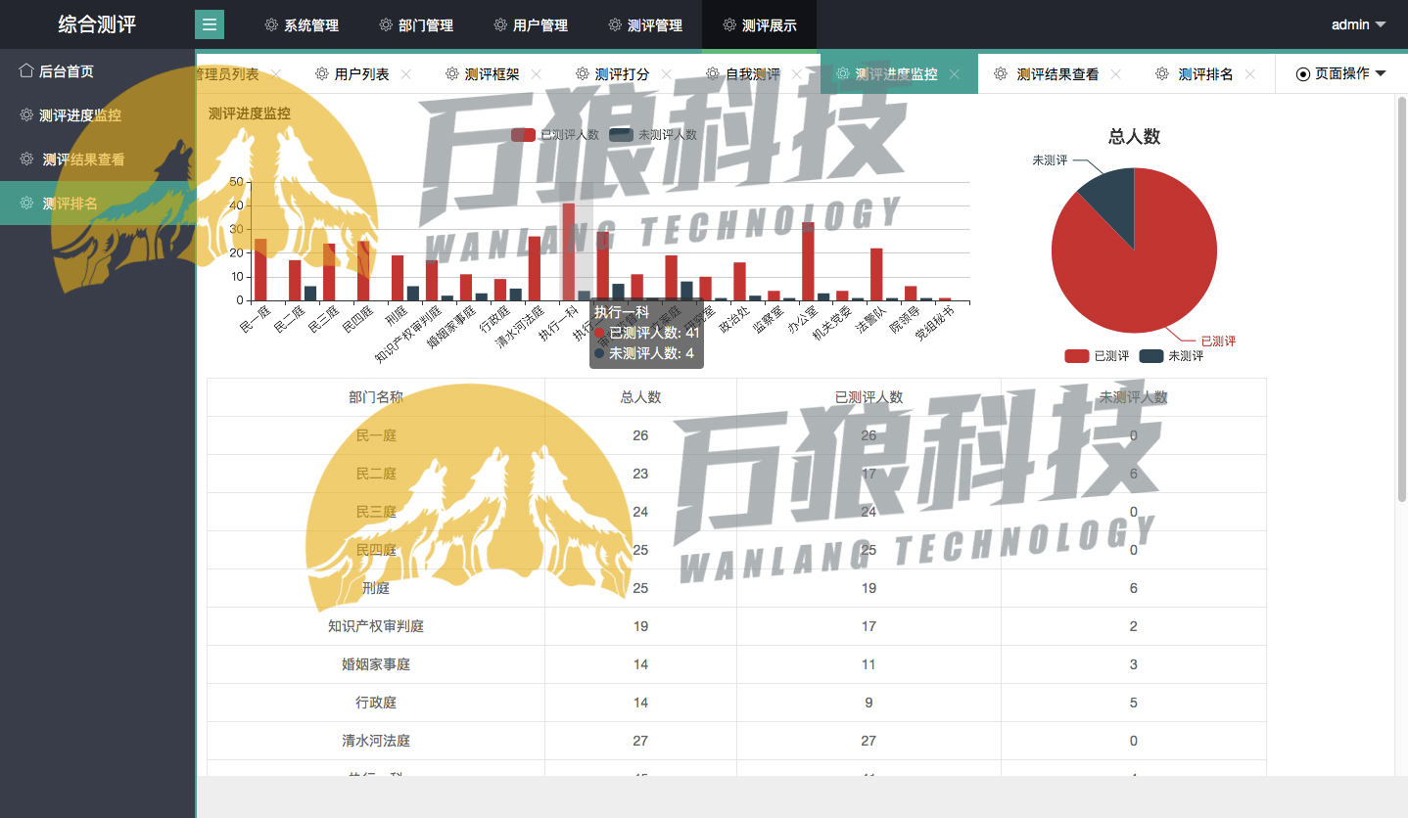Click gear icon beside sidebar 测评排名
This screenshot has width=1408, height=818.
point(26,203)
